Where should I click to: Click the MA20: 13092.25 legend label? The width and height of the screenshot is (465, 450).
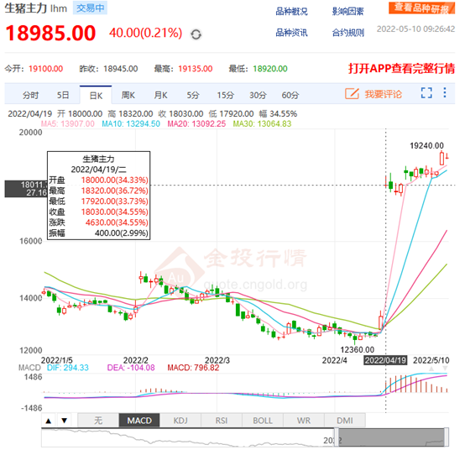click(196, 123)
